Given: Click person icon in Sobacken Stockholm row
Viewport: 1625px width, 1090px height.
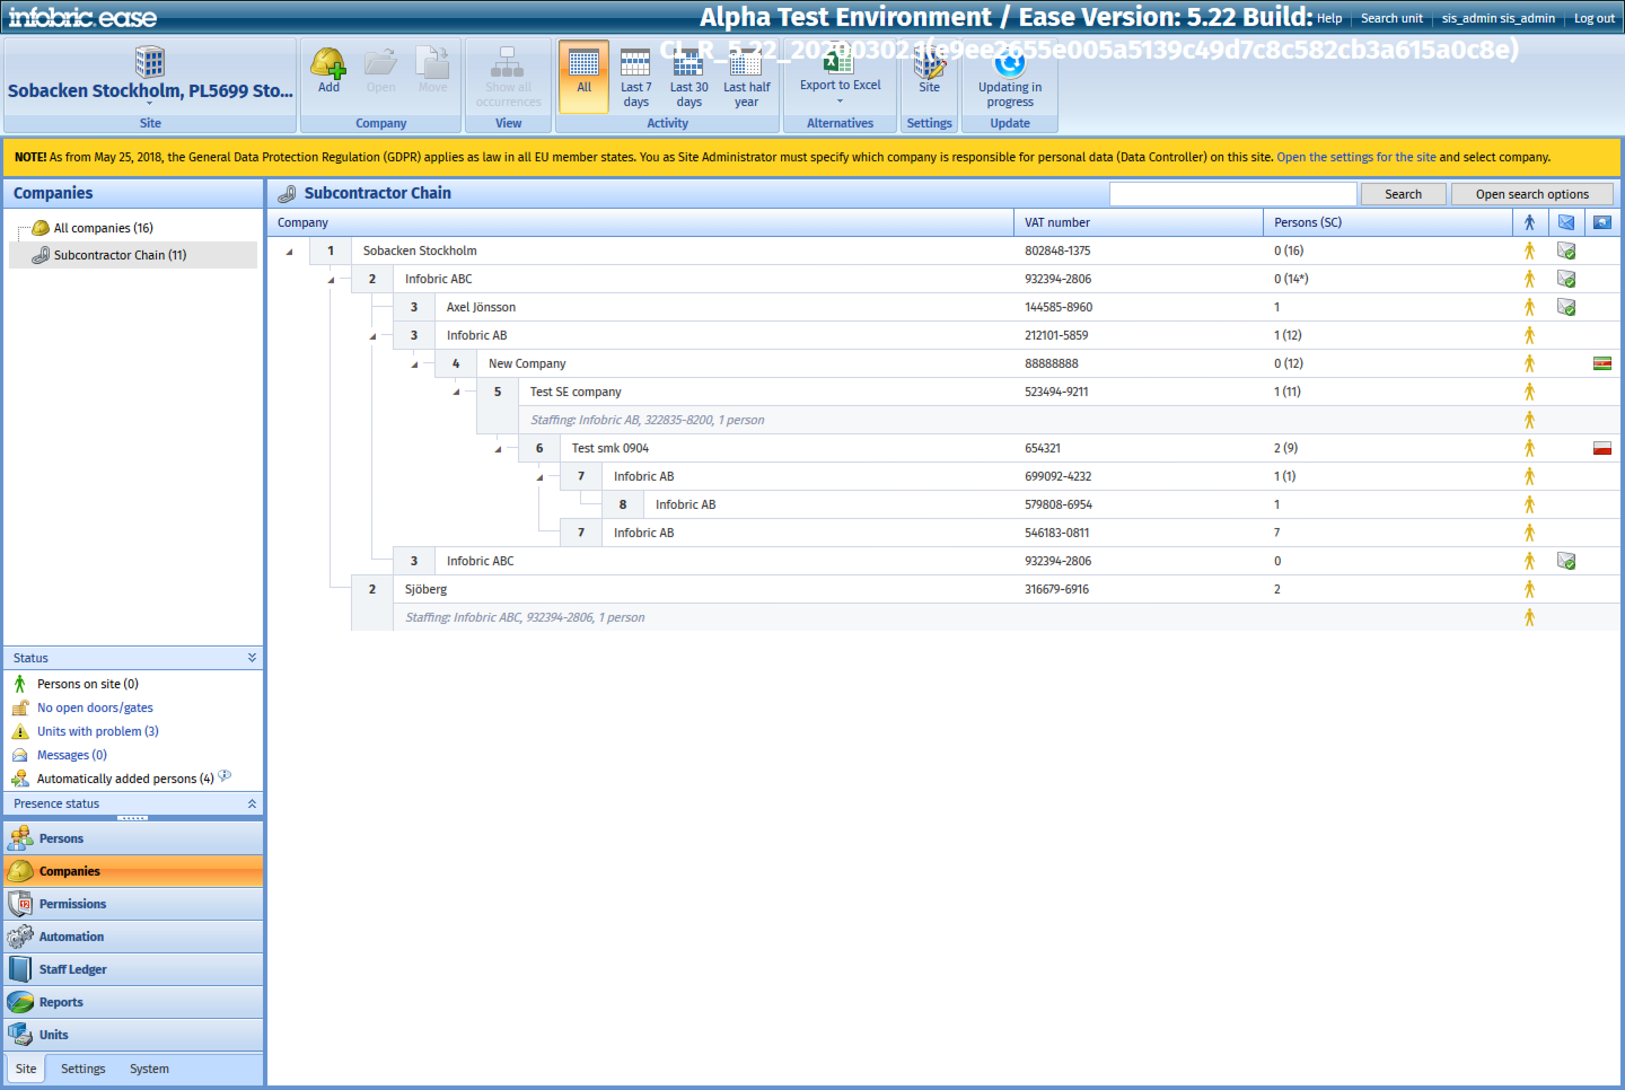Looking at the screenshot, I should tap(1529, 250).
